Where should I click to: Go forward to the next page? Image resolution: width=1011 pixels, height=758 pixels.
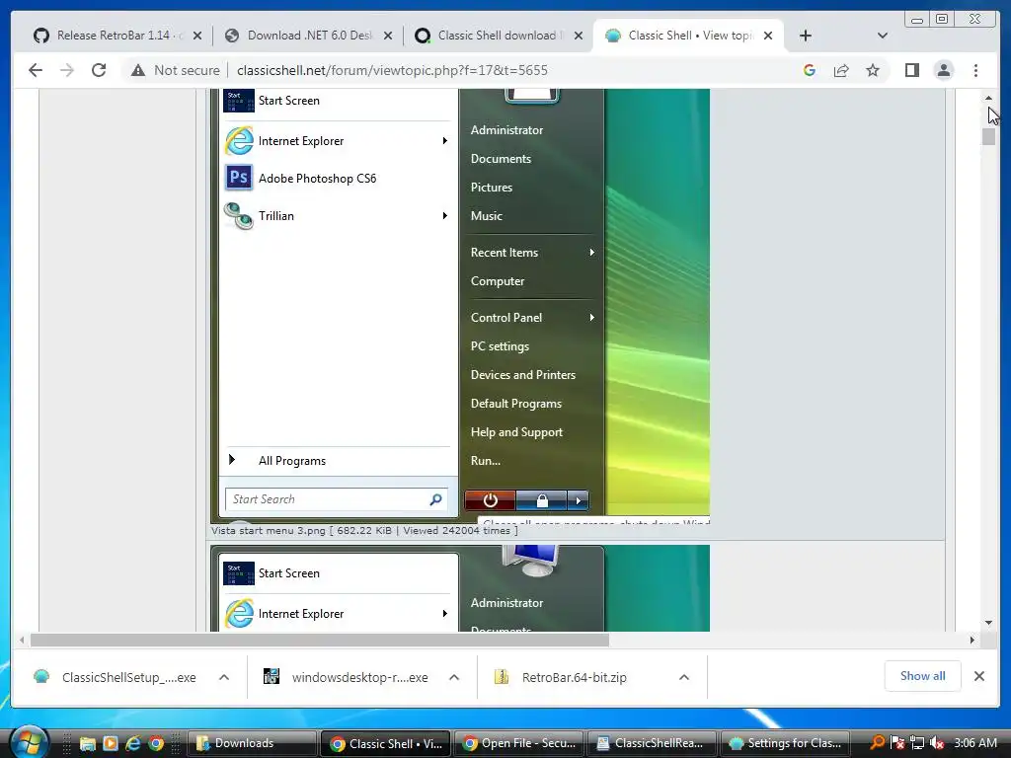[67, 70]
